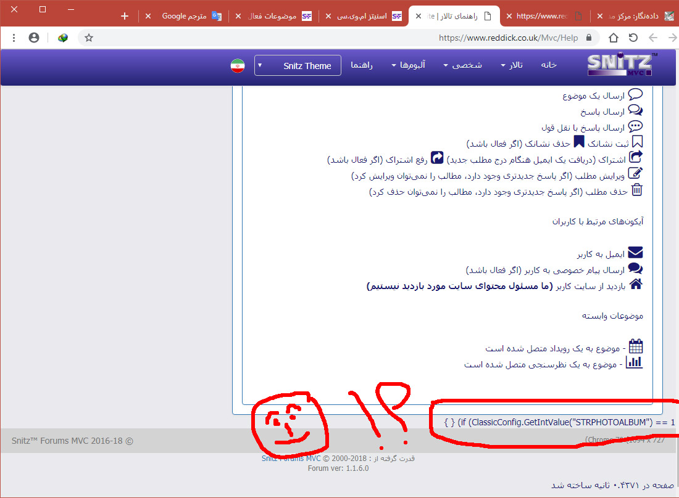This screenshot has height=498, width=679.
Task: Click the filled unsubscribe share icon
Action: [437, 158]
